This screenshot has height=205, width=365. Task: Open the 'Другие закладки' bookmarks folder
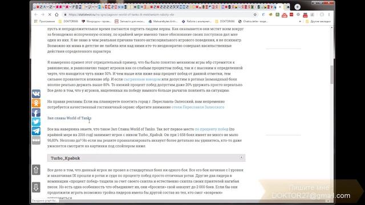click(x=318, y=22)
